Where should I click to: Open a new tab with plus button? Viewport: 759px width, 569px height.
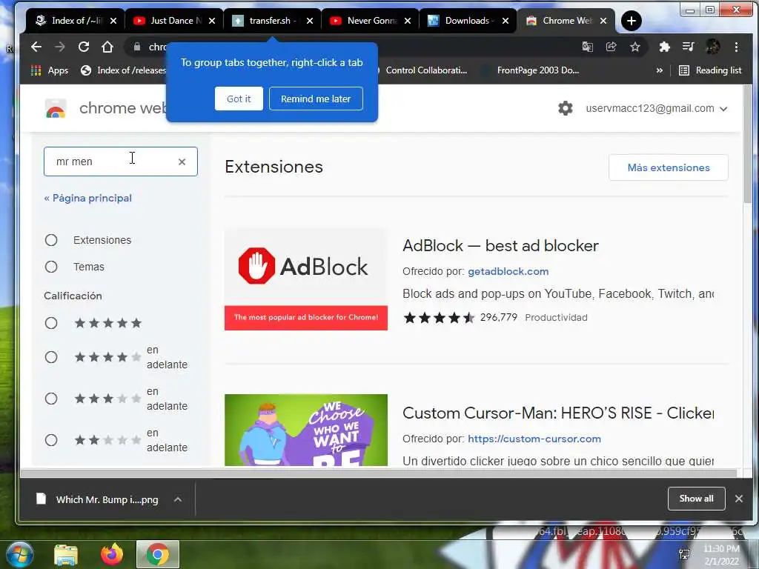pyautogui.click(x=632, y=21)
